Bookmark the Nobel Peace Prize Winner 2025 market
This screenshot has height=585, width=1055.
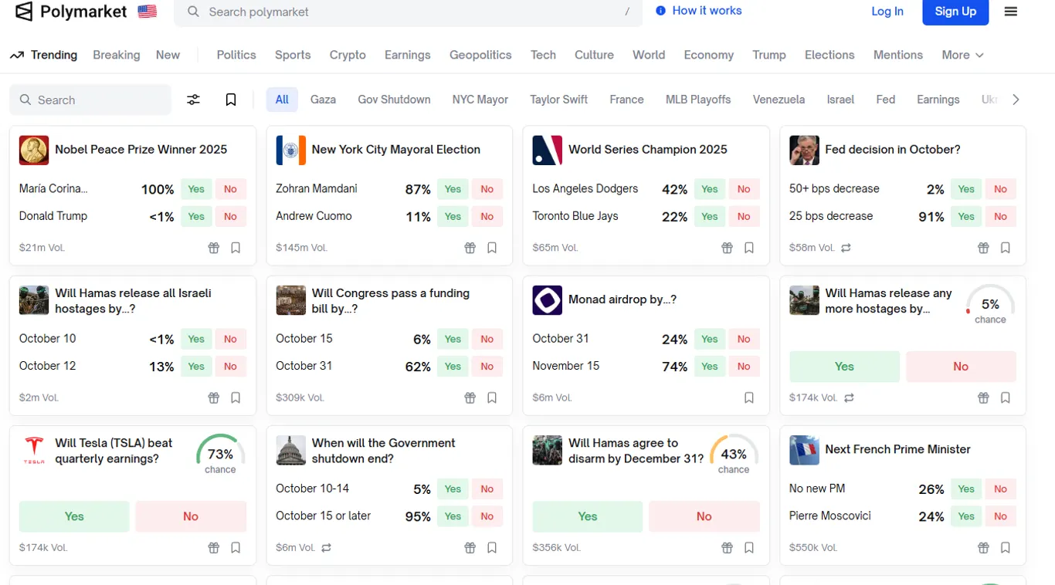coord(236,248)
